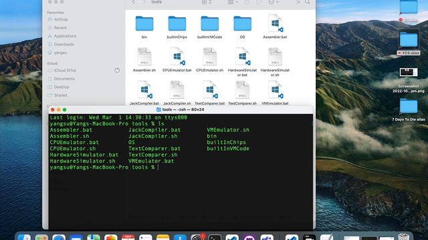Viewport: 428px width, 240px height.
Task: Select the CPUEmulator.sh shell file icon
Action: pyautogui.click(x=209, y=57)
